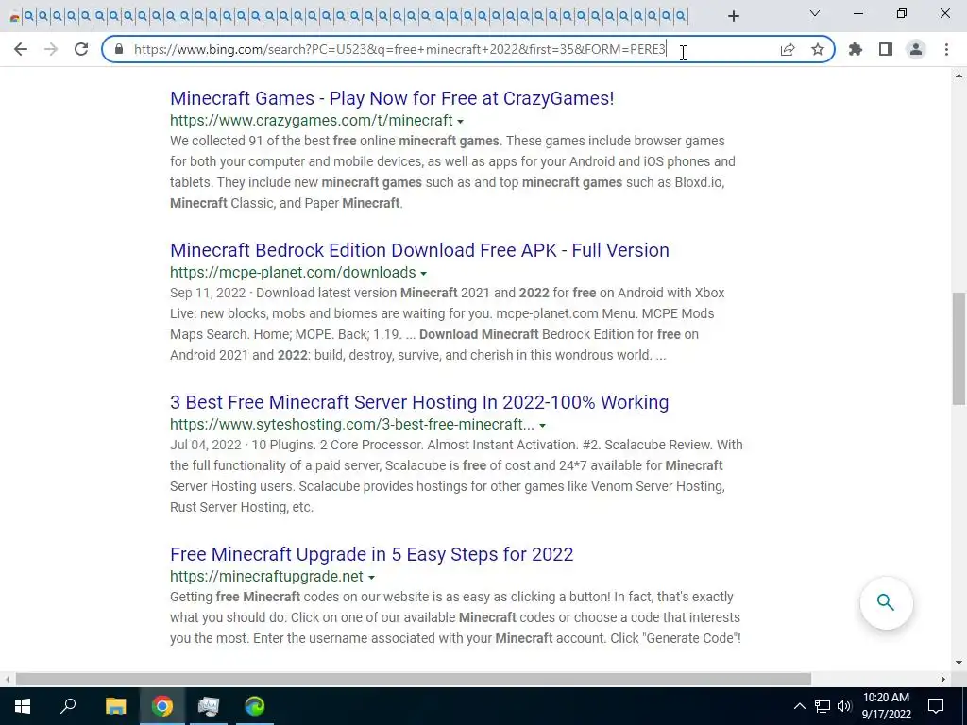Open the Chrome profile avatar

(916, 49)
